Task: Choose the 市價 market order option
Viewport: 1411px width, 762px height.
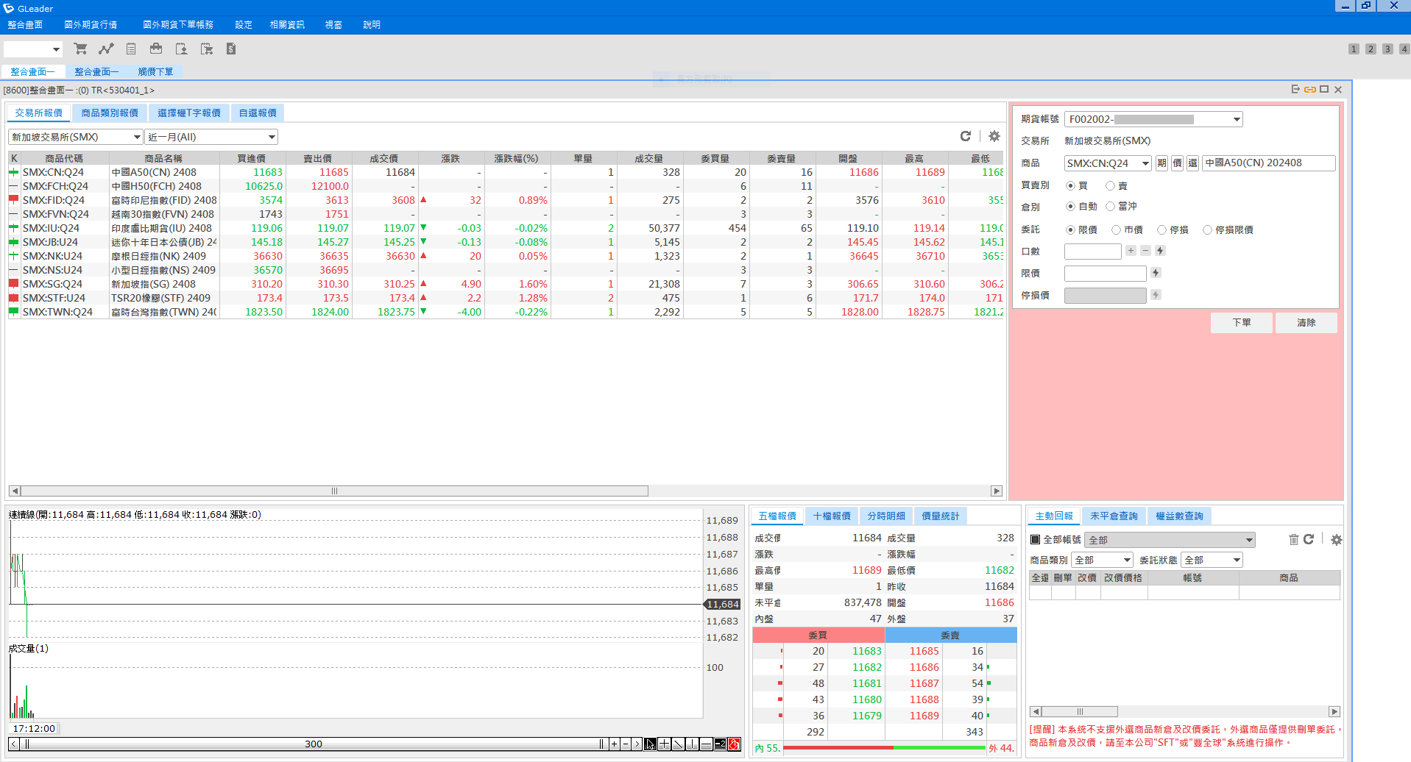Action: (1117, 230)
